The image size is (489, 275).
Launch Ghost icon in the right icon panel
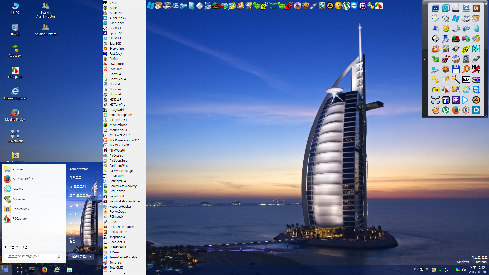(x=435, y=18)
